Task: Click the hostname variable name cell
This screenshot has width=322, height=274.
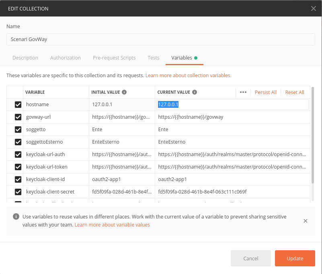Action: click(x=56, y=105)
